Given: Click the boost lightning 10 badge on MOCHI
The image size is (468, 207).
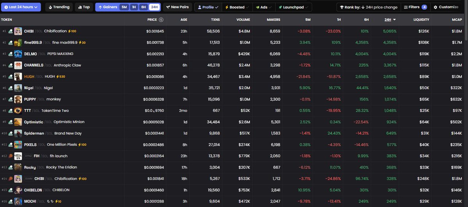Looking at the screenshot, I should point(58,202).
